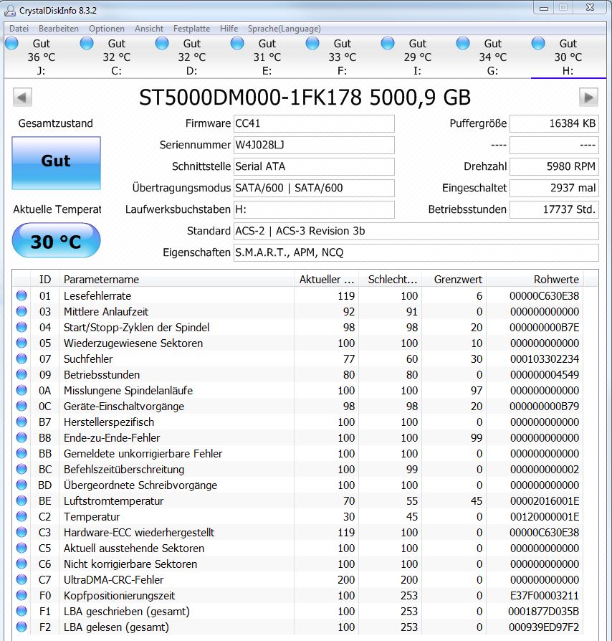
Task: Open the Optionen menu
Action: [x=107, y=29]
